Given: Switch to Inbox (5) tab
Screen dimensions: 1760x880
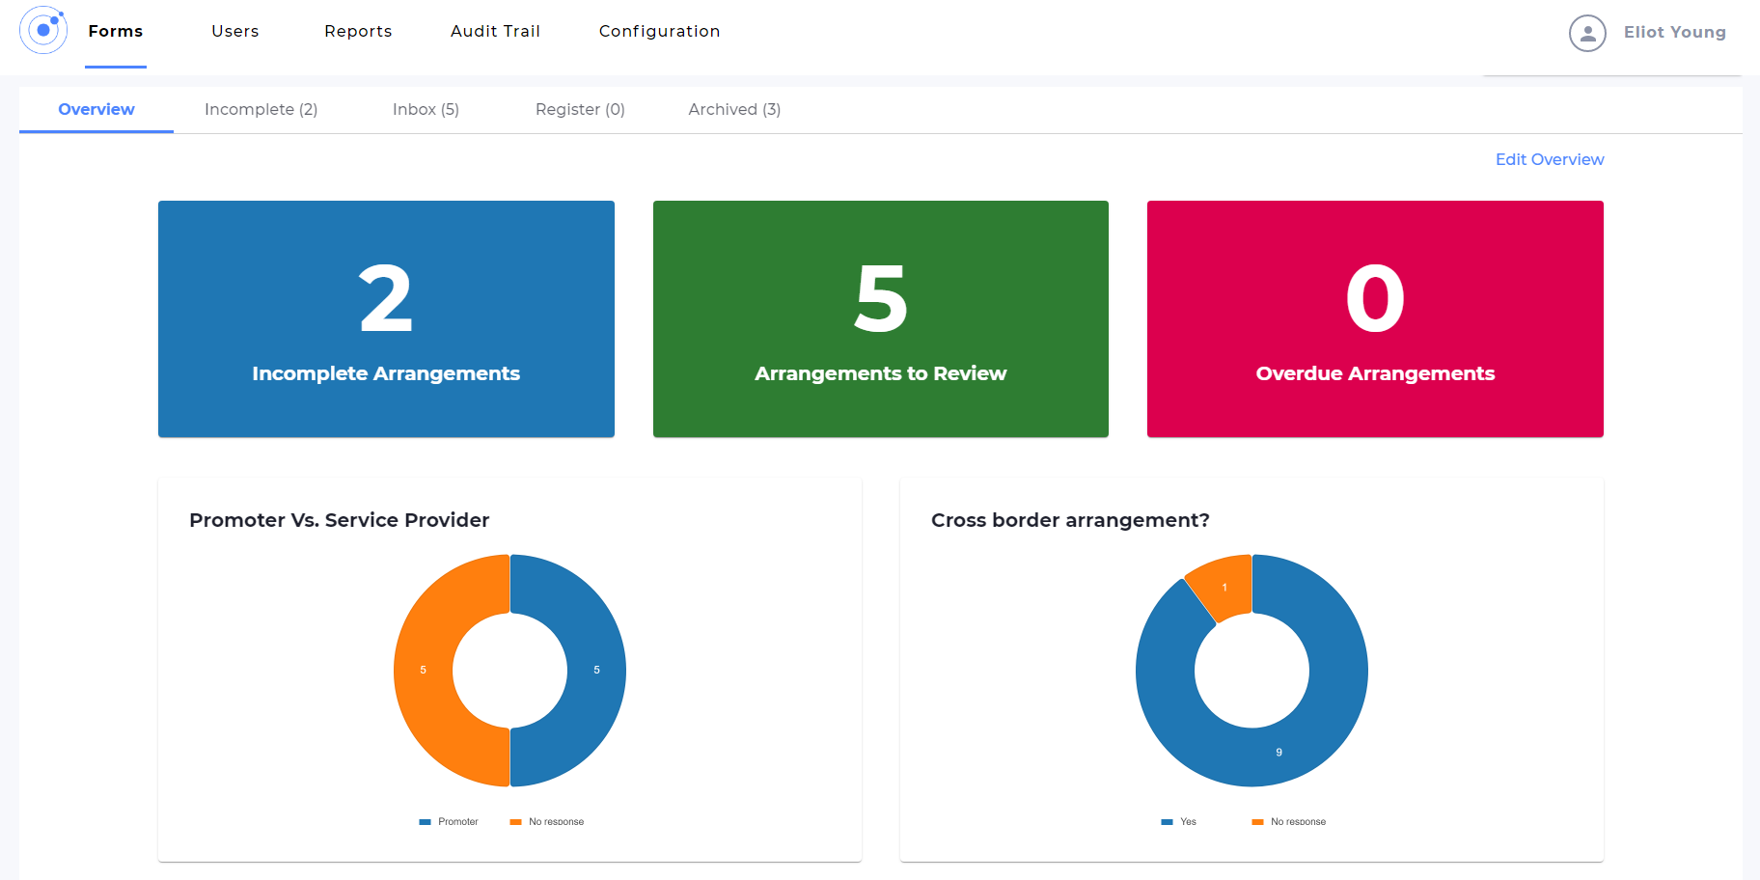Looking at the screenshot, I should 426,109.
